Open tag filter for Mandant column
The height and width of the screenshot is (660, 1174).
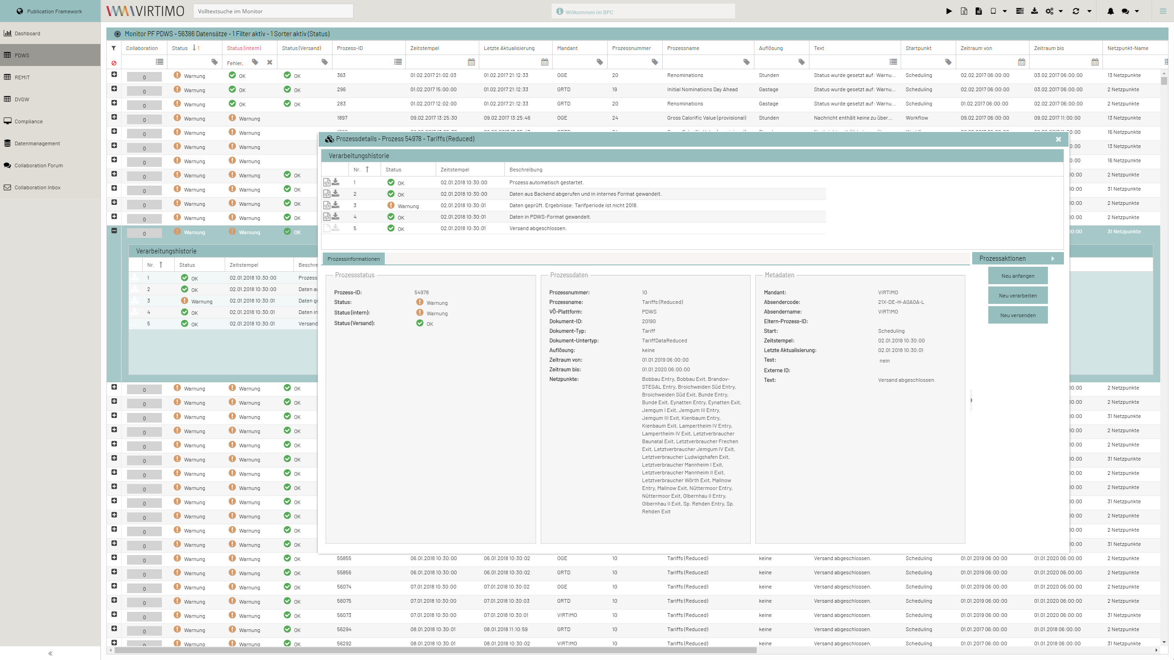599,62
